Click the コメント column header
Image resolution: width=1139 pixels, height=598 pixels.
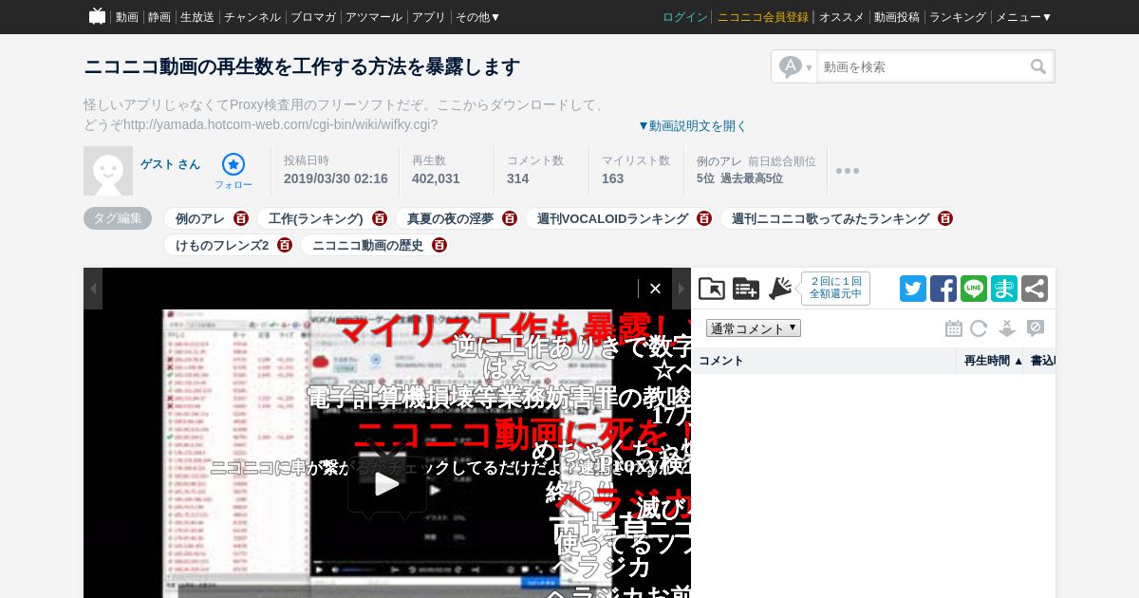(823, 361)
